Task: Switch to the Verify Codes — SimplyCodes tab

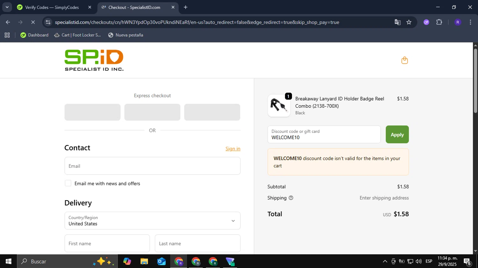Action: tap(52, 7)
